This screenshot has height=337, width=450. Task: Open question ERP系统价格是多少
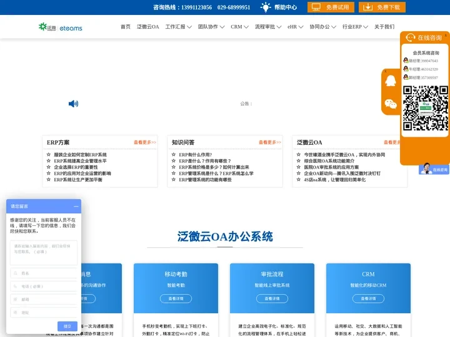pos(214,167)
